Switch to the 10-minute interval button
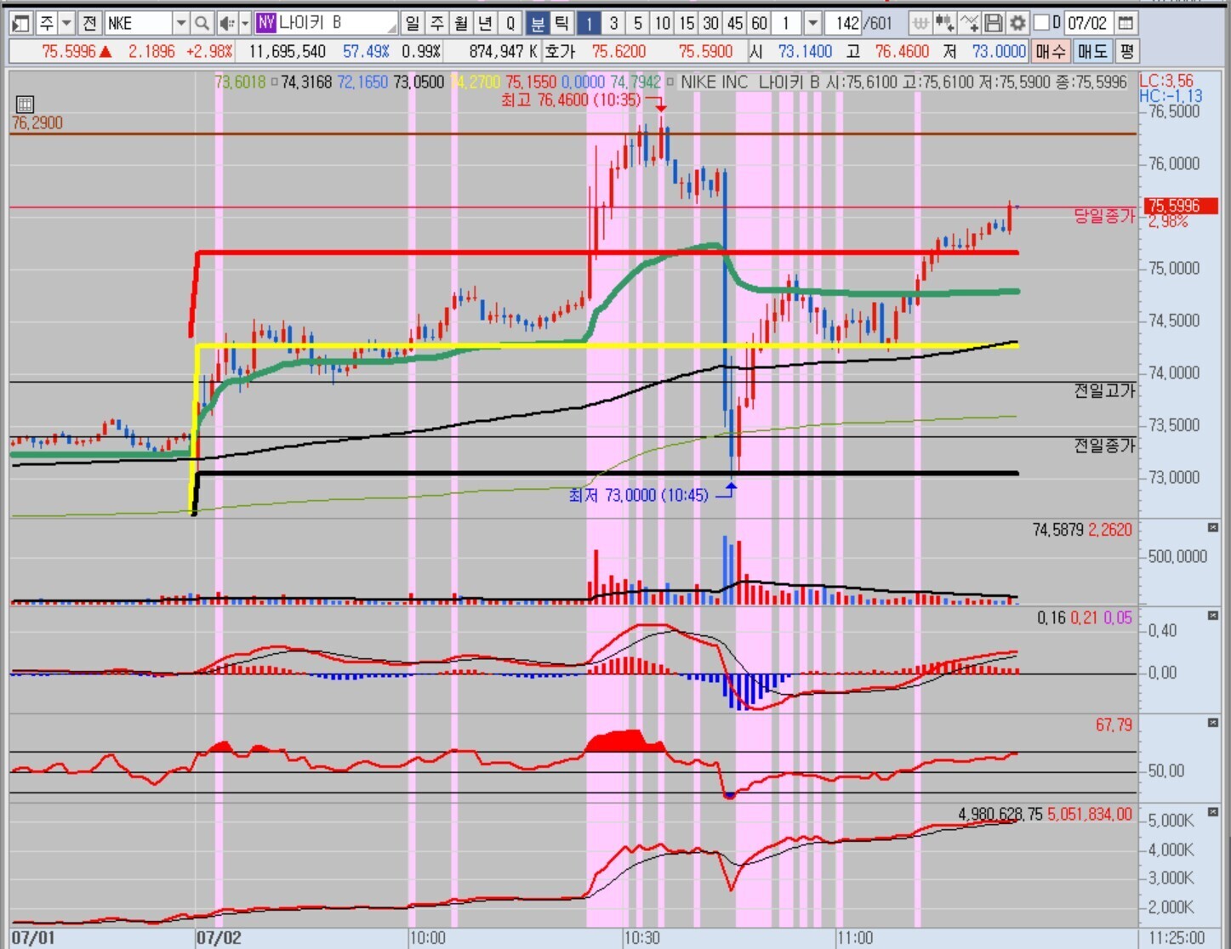Image resolution: width=1231 pixels, height=949 pixels. 663,23
